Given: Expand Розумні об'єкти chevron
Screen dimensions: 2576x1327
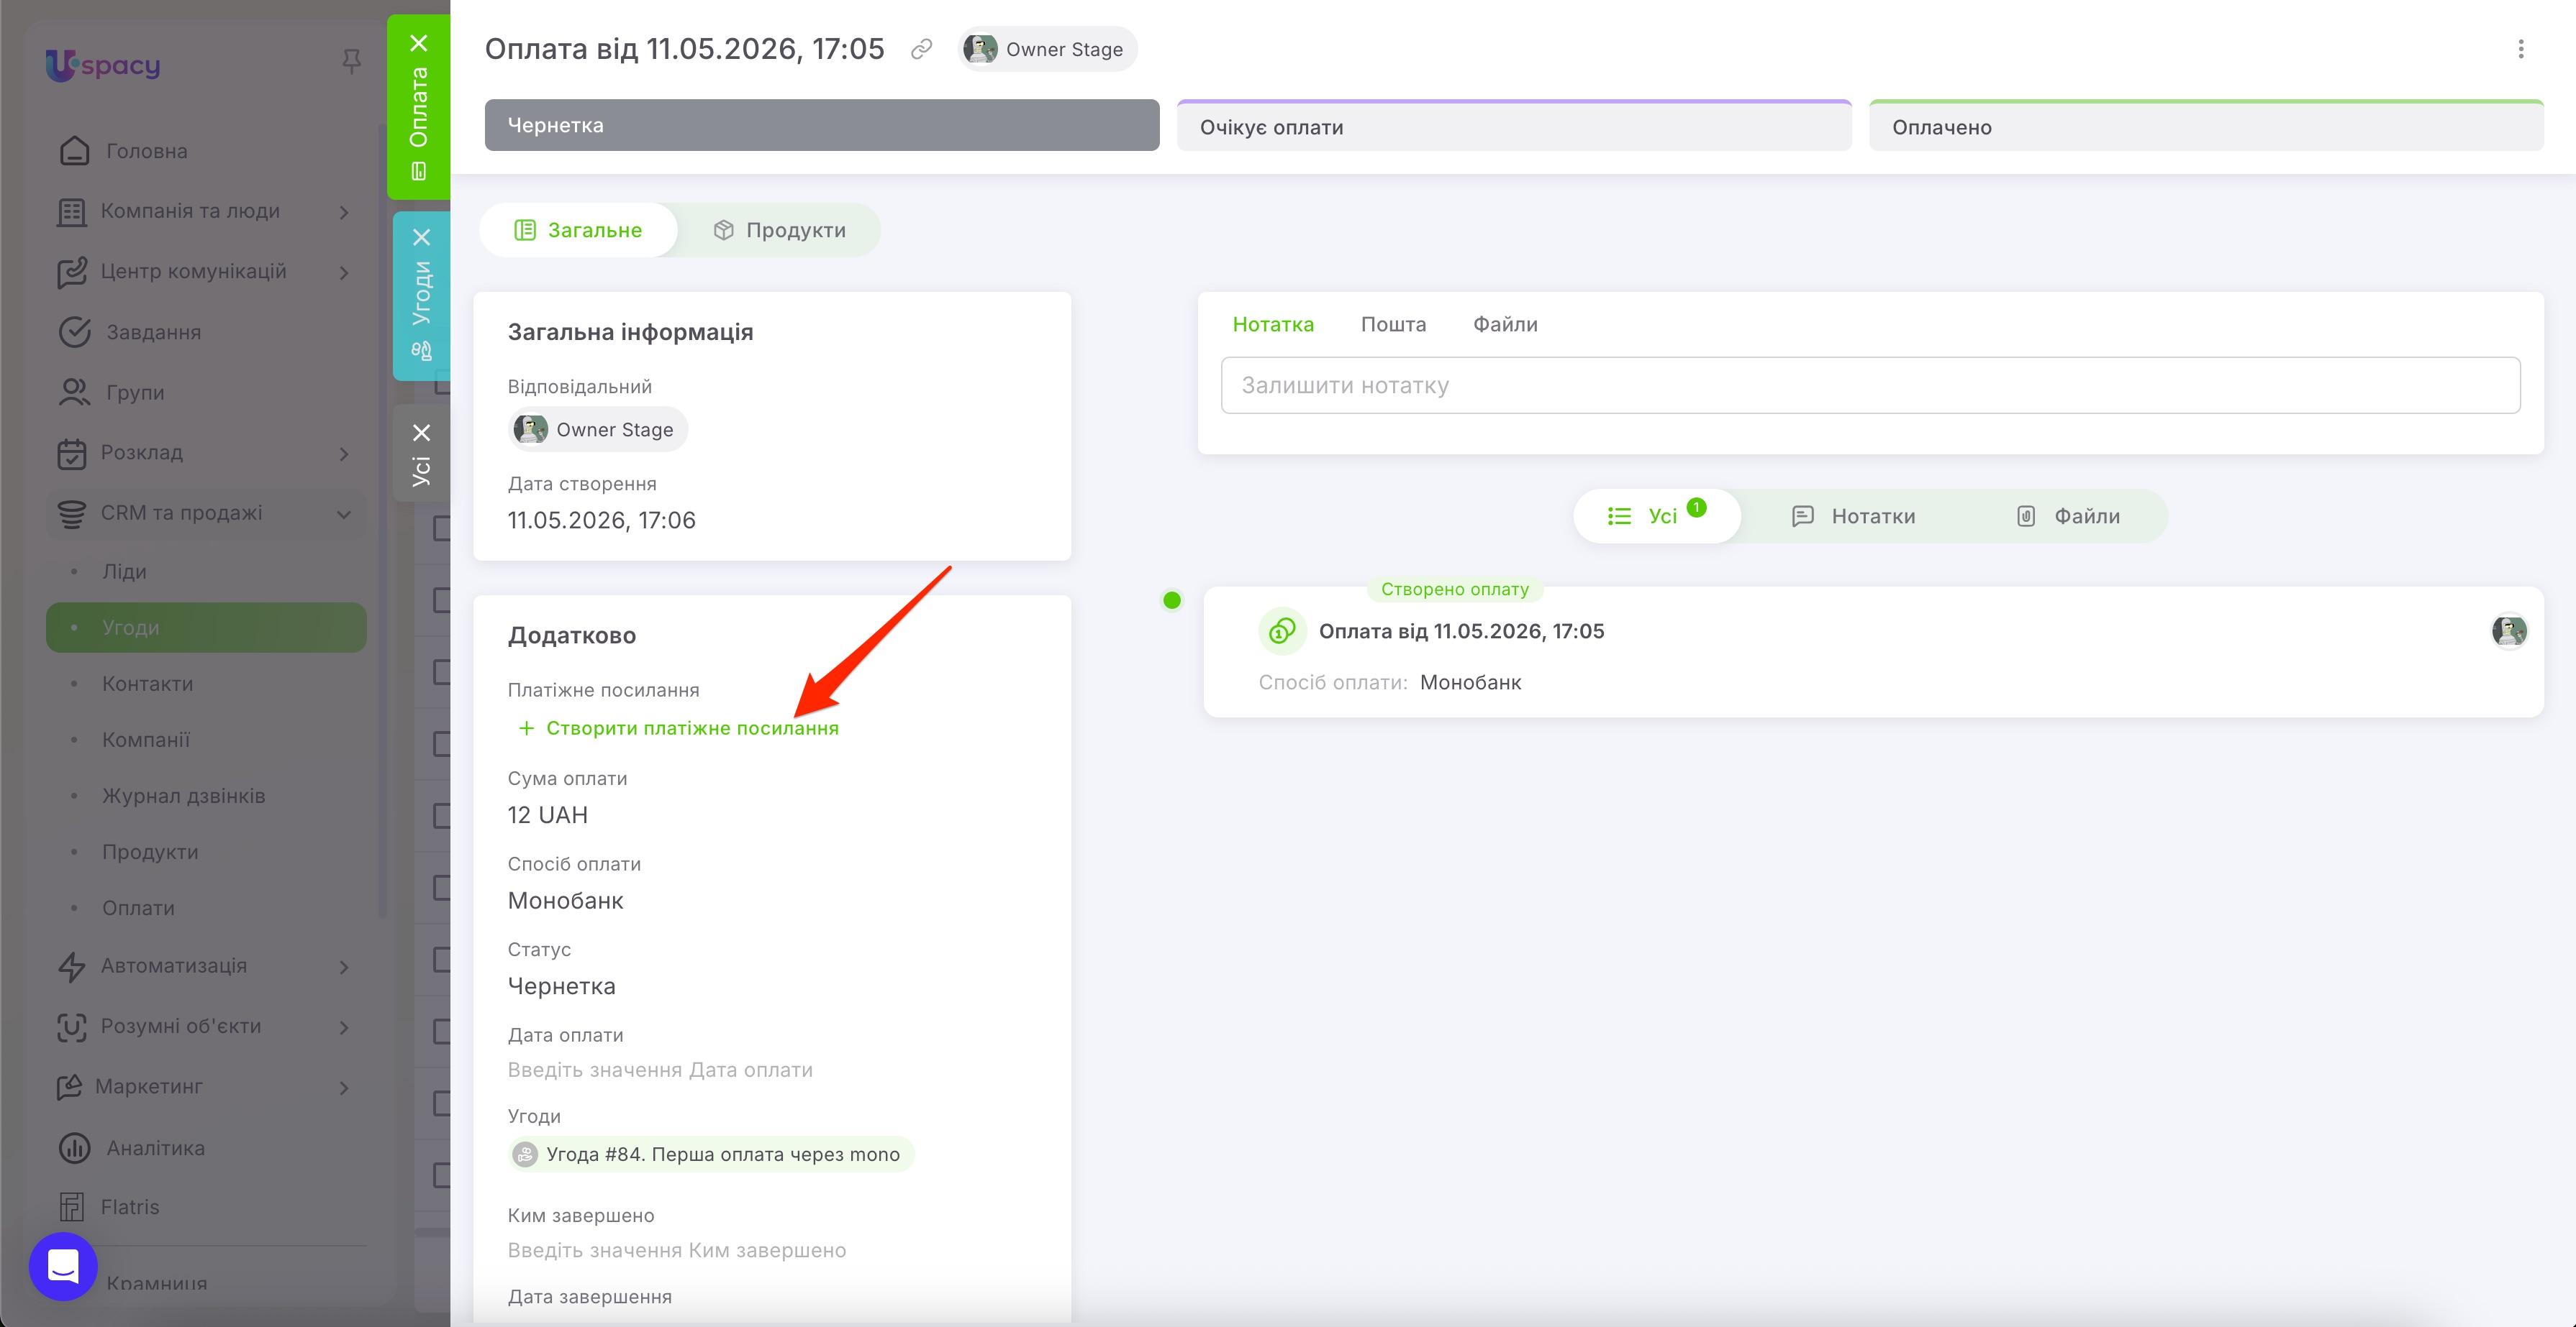Looking at the screenshot, I should pyautogui.click(x=344, y=1027).
